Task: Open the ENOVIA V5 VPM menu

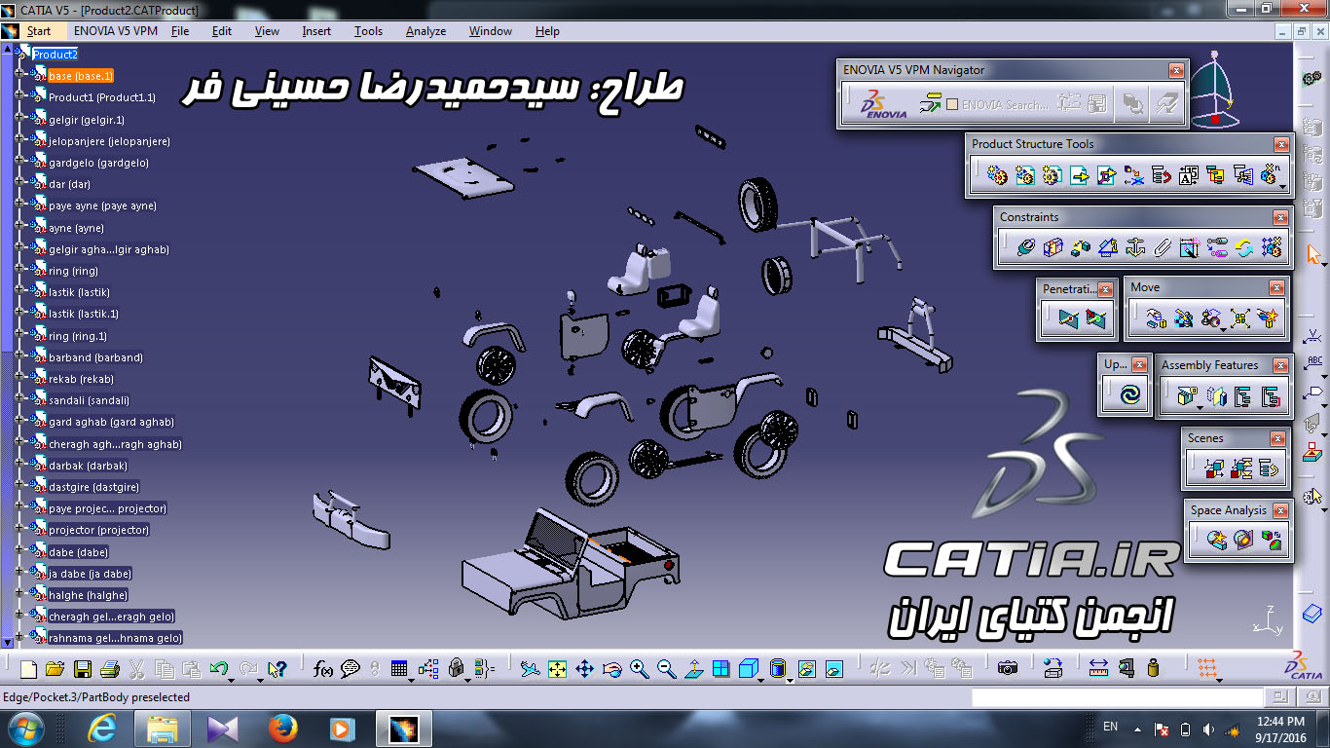Action: [115, 31]
